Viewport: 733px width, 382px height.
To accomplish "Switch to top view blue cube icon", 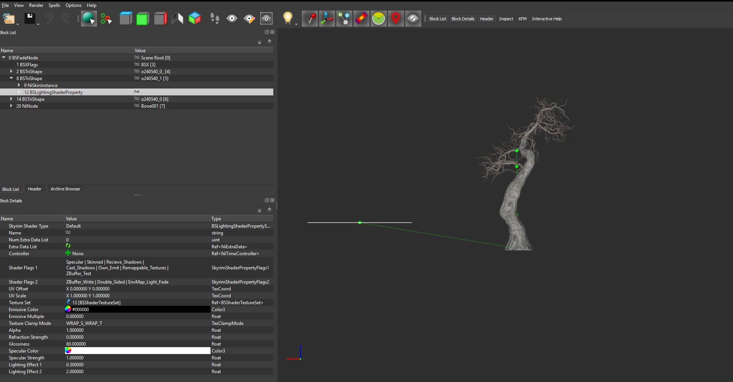I will (126, 18).
